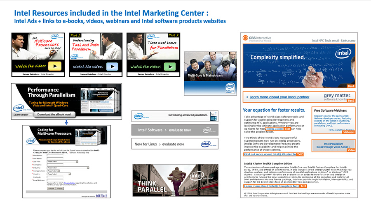Viewport: 371px width, 209px height.
Task: Open the Job Title dropdown
Action: [63, 161]
